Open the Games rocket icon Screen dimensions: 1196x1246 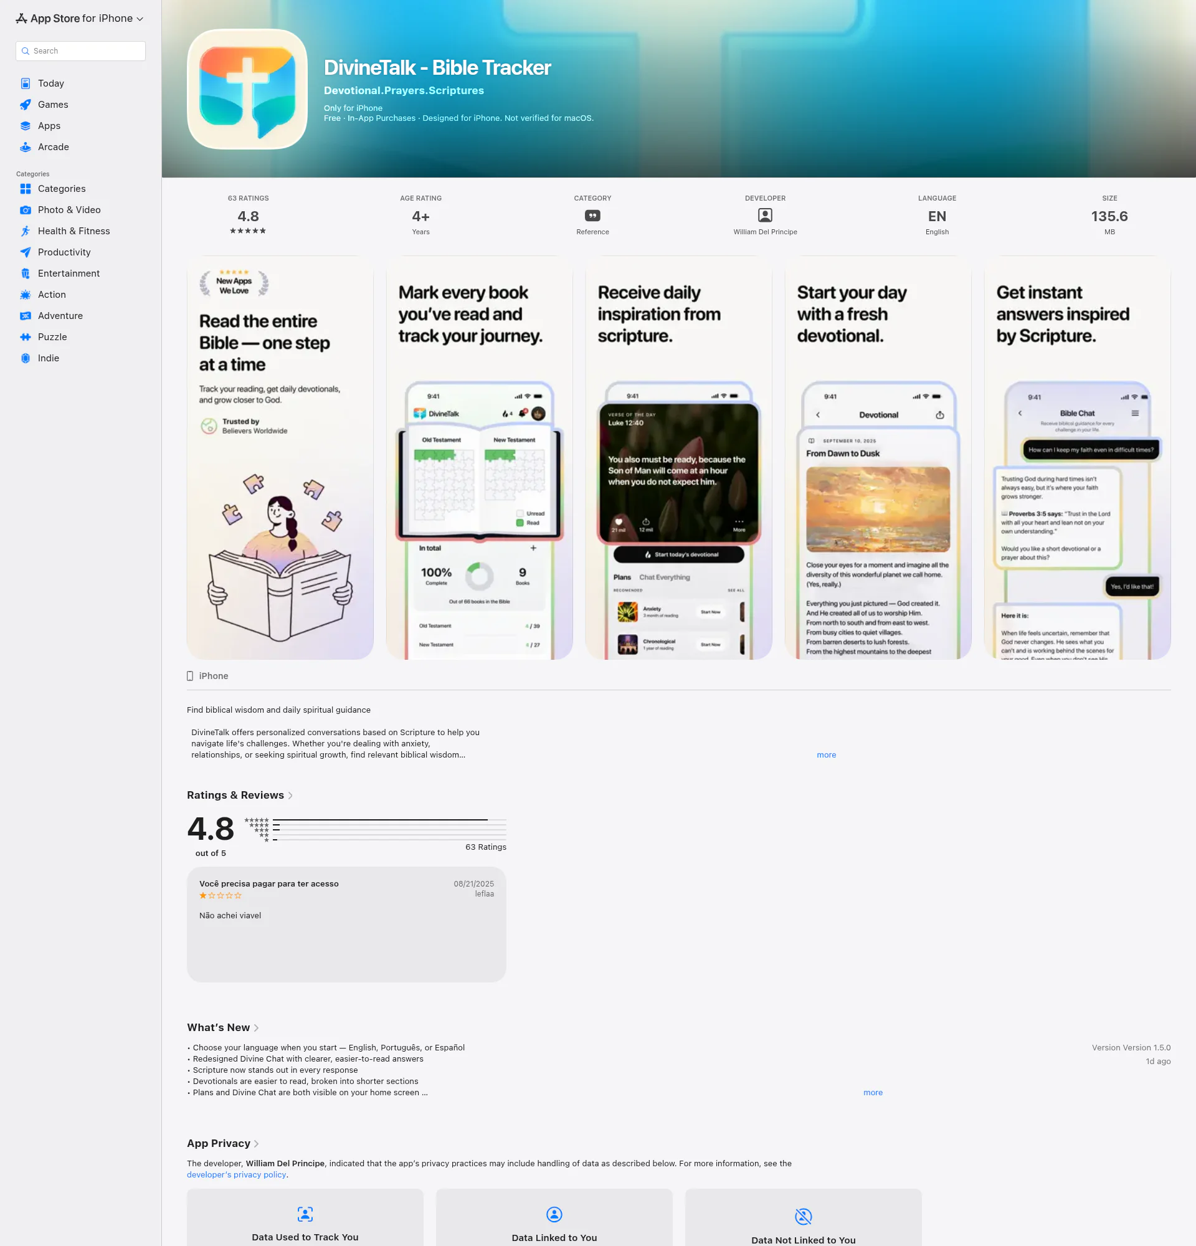tap(26, 104)
